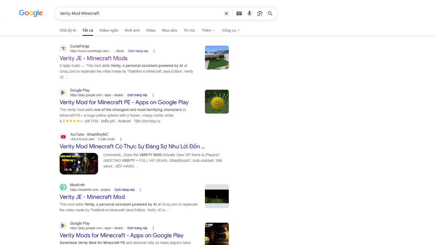Open the yellow smiley sphere thumbnail
Image resolution: width=436 pixels, height=245 pixels.
[x=217, y=102]
